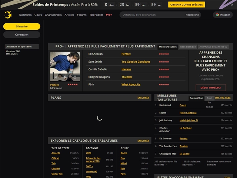
Task: Open the Cours menu
Action: (38, 15)
